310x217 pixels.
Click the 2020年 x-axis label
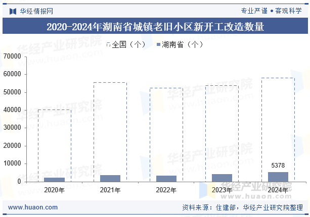click(54, 190)
